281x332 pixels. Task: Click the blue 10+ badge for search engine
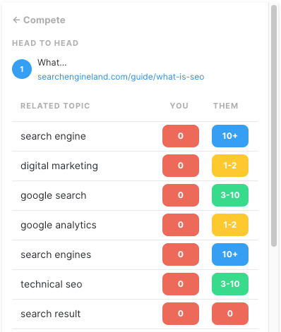pyautogui.click(x=230, y=136)
